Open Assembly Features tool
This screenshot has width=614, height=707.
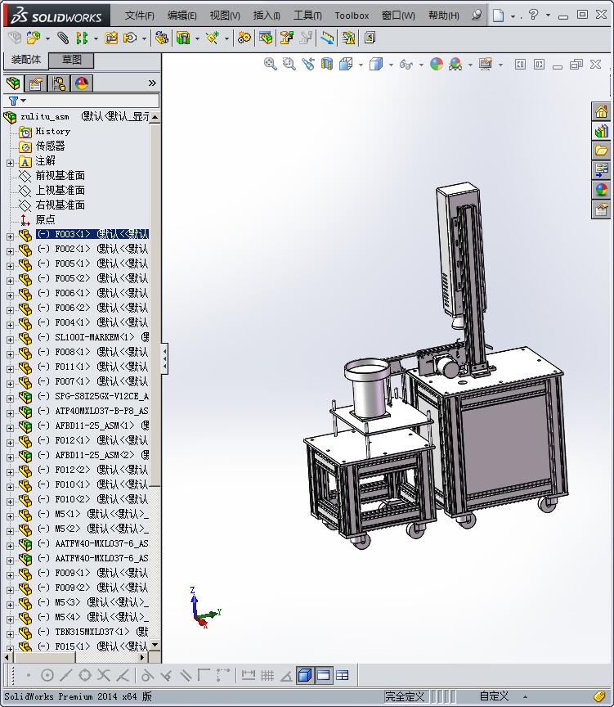[183, 38]
